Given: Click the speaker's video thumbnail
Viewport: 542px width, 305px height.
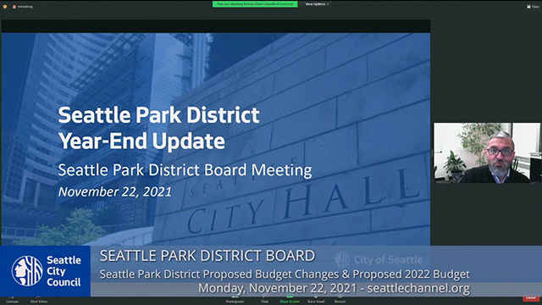Looking at the screenshot, I should pos(487,152).
